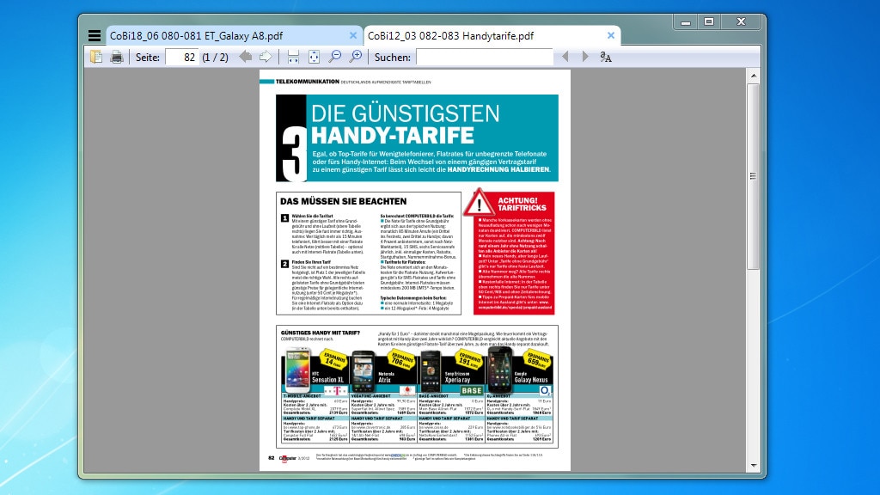Go to the next page
Viewport: 880px width, 495px height.
[x=264, y=58]
